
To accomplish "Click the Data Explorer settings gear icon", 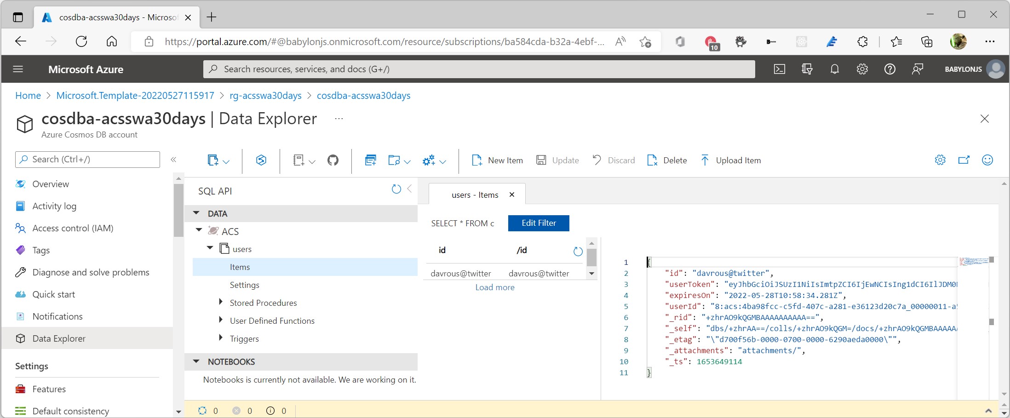I will pyautogui.click(x=940, y=160).
